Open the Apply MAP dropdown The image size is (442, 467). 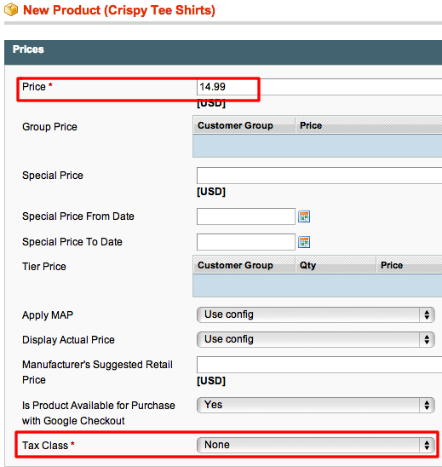(x=316, y=314)
